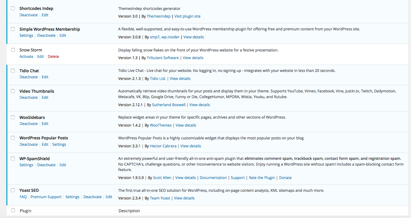
Task: Edit the WordPress Popular Posts plugin
Action: 45,144
